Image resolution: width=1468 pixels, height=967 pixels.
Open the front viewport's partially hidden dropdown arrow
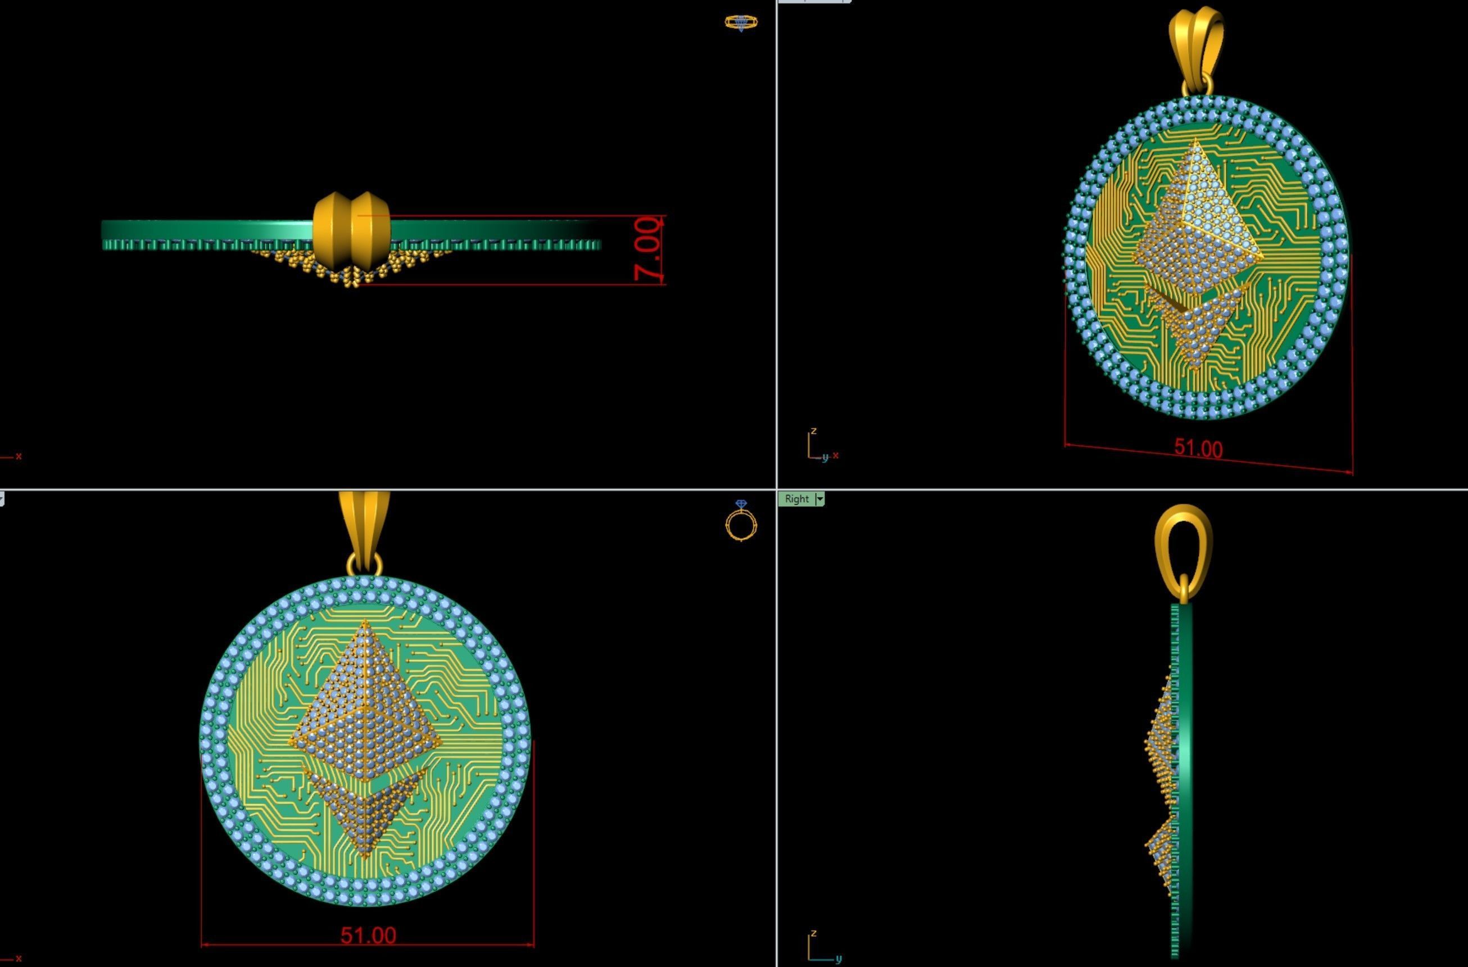(2, 498)
